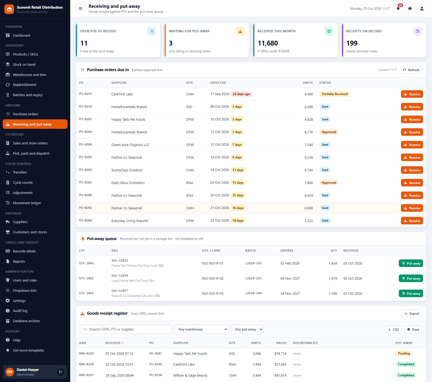Open the user profile icon
The image size is (432, 382).
pyautogui.click(x=422, y=9)
